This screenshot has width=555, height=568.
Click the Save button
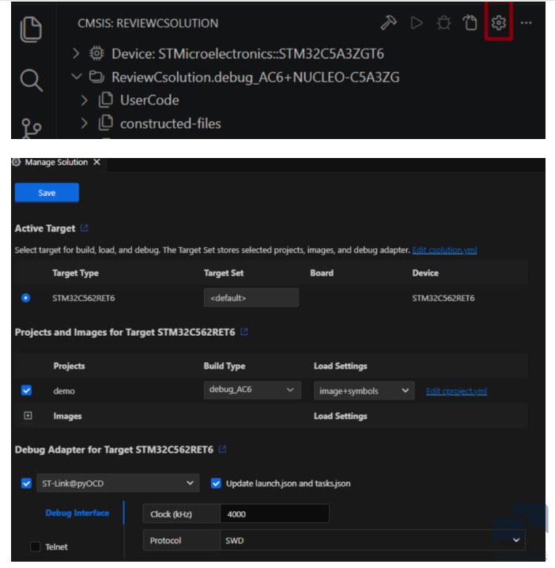[47, 192]
